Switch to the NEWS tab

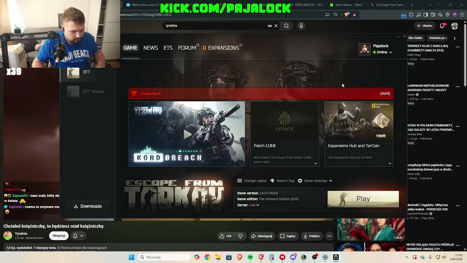151,48
